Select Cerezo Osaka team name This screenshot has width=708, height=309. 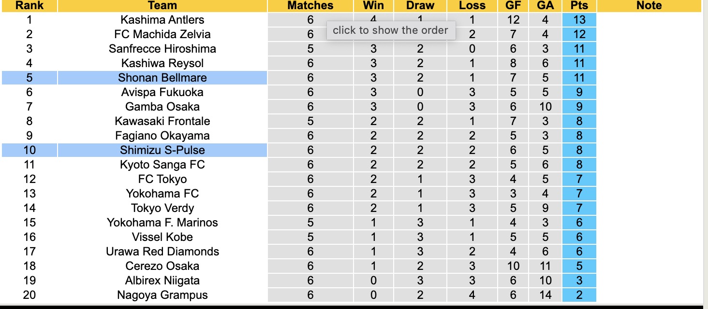point(162,266)
